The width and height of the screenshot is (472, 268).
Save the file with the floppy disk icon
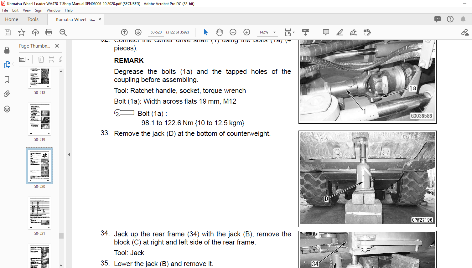pos(8,32)
